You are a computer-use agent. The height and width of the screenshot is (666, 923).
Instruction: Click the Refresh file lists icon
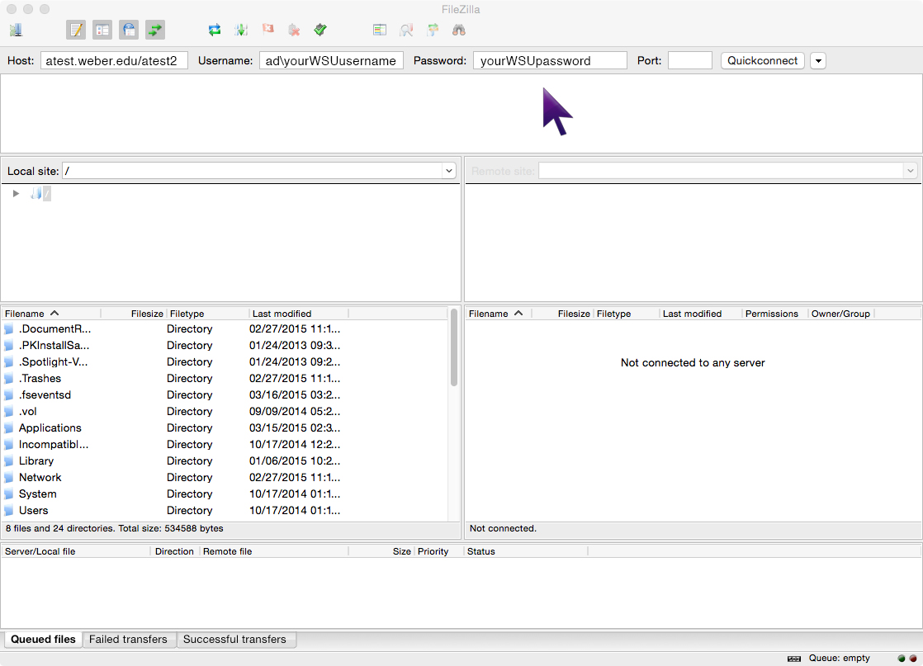click(215, 31)
